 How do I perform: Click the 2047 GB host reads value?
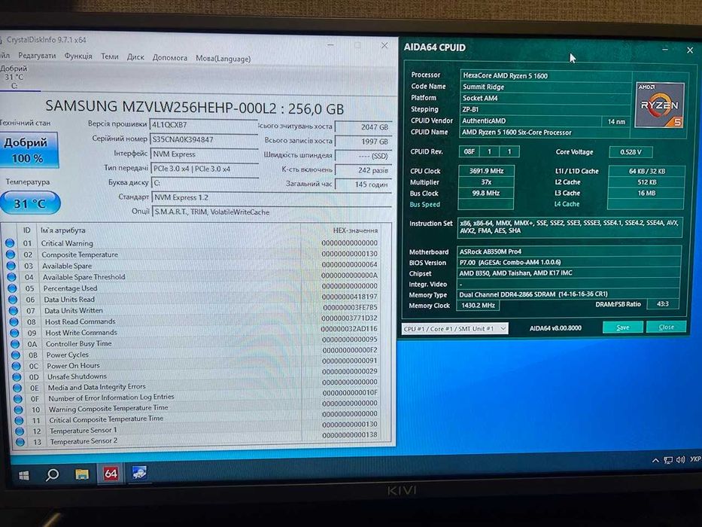tap(363, 127)
